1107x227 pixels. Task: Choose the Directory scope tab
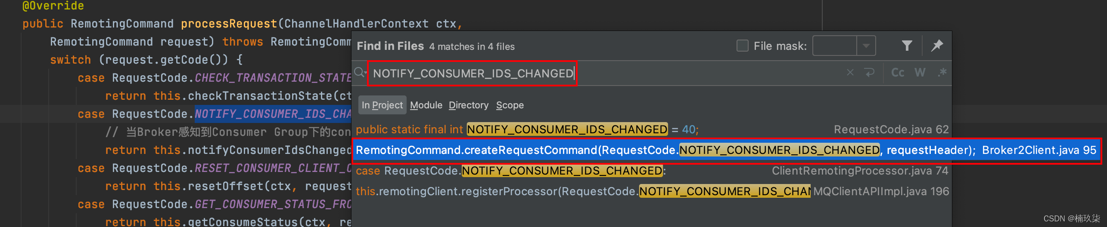pos(469,105)
